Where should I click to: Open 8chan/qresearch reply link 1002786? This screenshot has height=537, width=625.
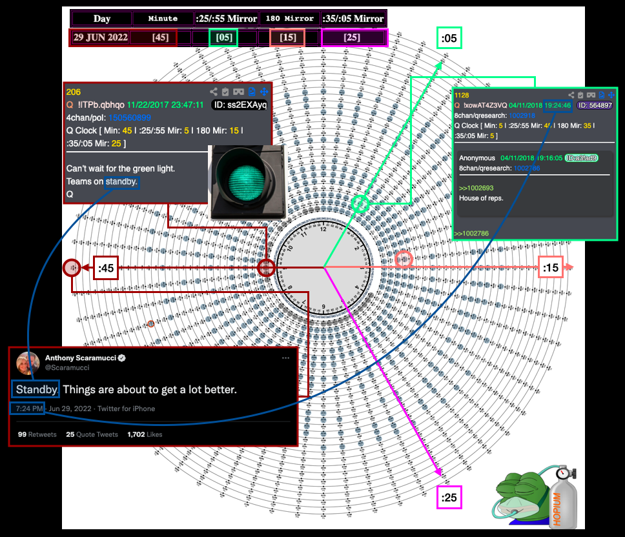(527, 168)
